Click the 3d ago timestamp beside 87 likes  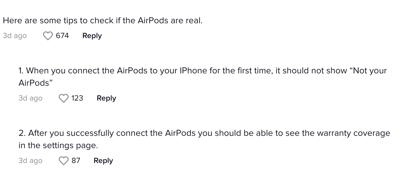[31, 161]
